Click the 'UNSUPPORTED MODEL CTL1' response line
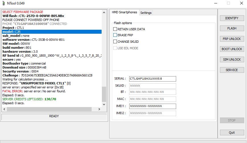 (36, 83)
